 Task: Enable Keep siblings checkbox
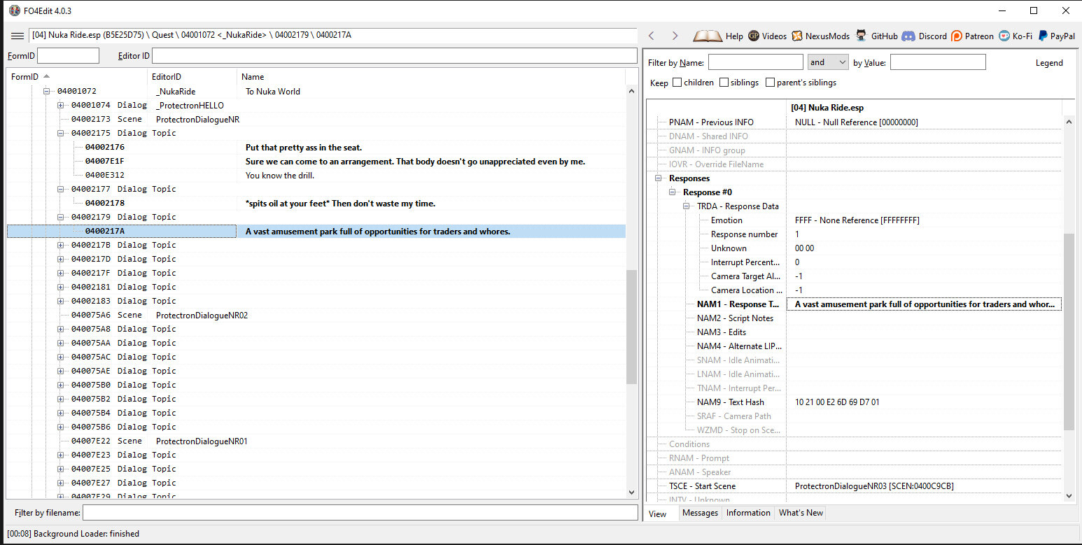[724, 83]
